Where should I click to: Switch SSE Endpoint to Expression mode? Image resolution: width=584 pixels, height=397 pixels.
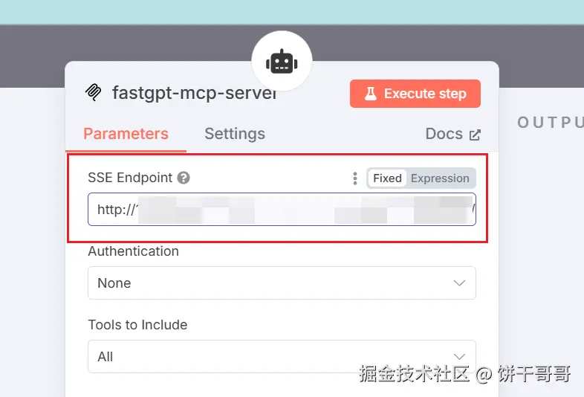click(x=440, y=178)
